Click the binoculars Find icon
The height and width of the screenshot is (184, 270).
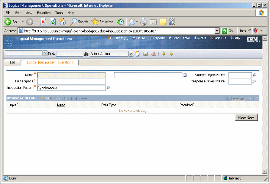[86, 54]
